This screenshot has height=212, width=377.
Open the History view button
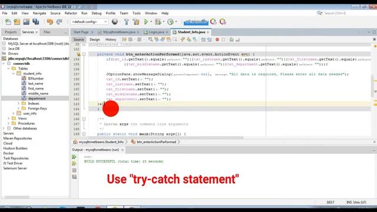[x=111, y=39]
